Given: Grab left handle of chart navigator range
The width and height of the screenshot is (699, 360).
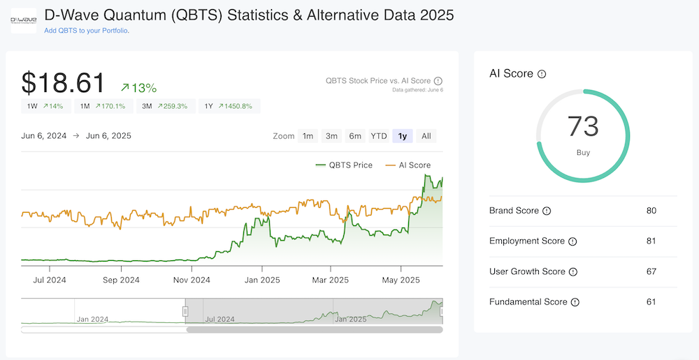Looking at the screenshot, I should [185, 311].
